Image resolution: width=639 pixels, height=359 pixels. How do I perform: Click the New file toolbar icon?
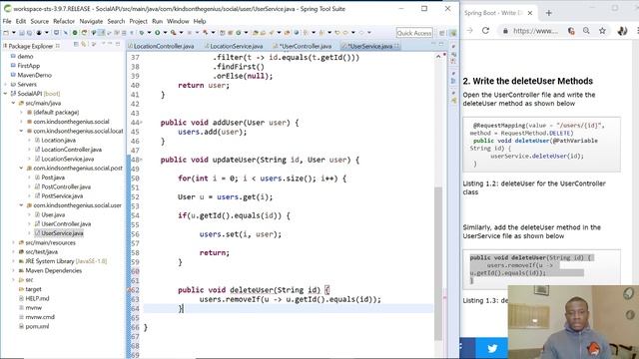pos(6,33)
